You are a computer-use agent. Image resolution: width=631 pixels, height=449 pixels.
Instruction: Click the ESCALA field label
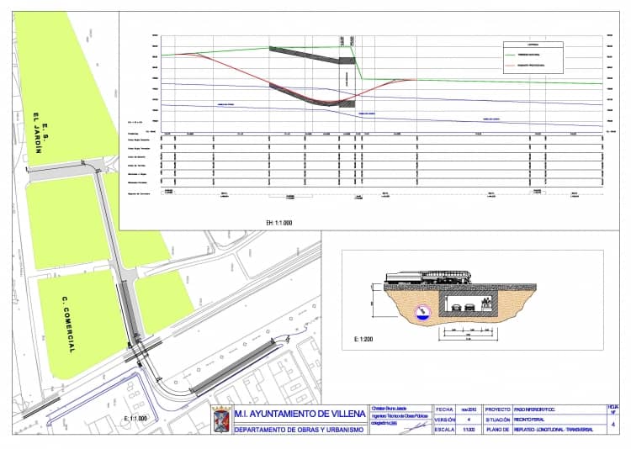(444, 430)
